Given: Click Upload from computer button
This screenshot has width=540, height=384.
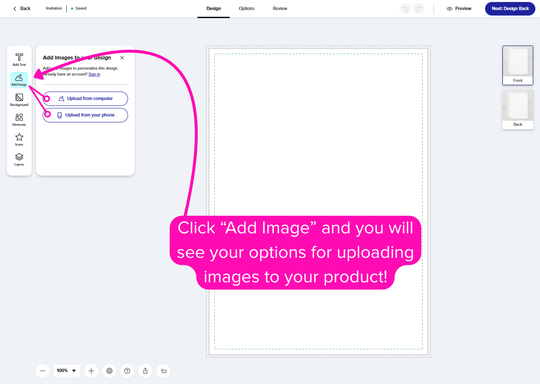Looking at the screenshot, I should point(85,98).
